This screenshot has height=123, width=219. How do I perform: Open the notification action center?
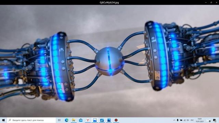coord(215,120)
